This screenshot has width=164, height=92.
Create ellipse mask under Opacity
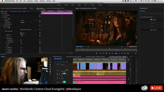click(5, 19)
